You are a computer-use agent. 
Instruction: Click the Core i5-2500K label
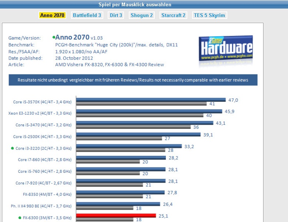click(42, 137)
